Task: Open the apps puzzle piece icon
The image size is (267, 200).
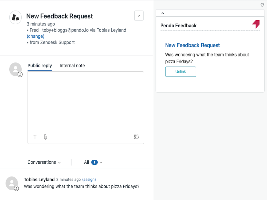Action: [x=136, y=137]
